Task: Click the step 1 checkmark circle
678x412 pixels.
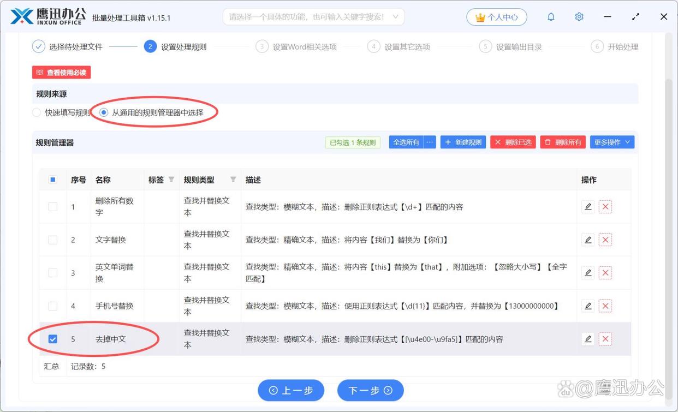Action: [38, 46]
